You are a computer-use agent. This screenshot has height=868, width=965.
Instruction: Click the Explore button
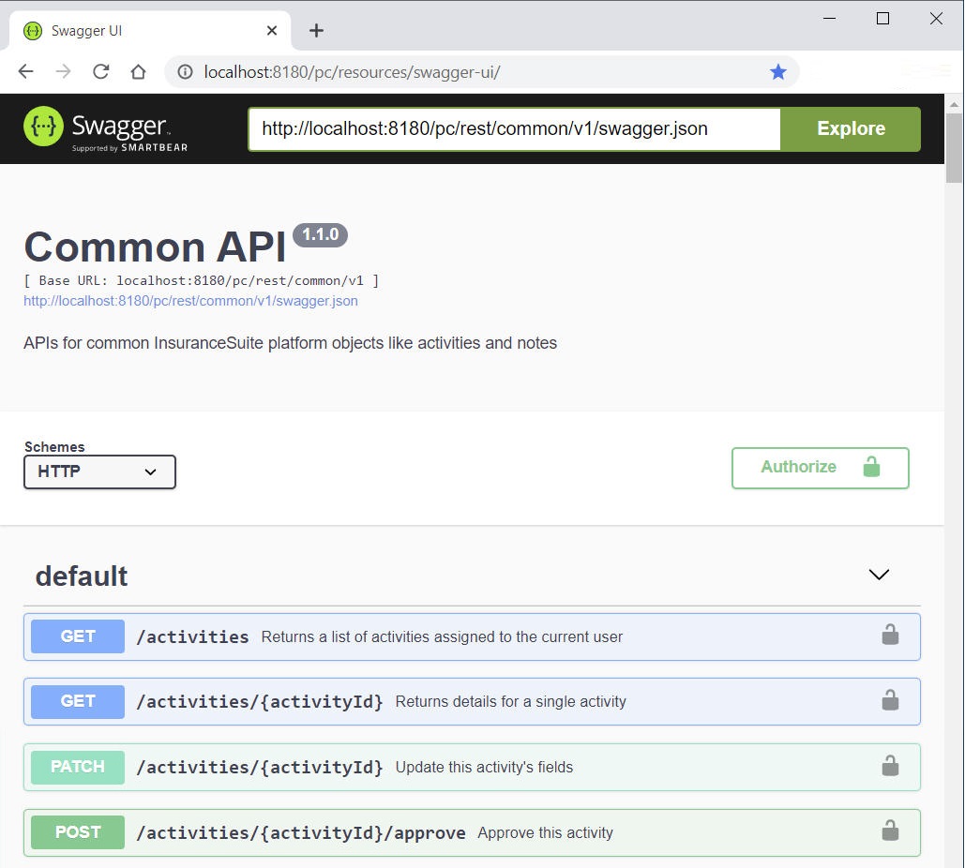pos(850,128)
